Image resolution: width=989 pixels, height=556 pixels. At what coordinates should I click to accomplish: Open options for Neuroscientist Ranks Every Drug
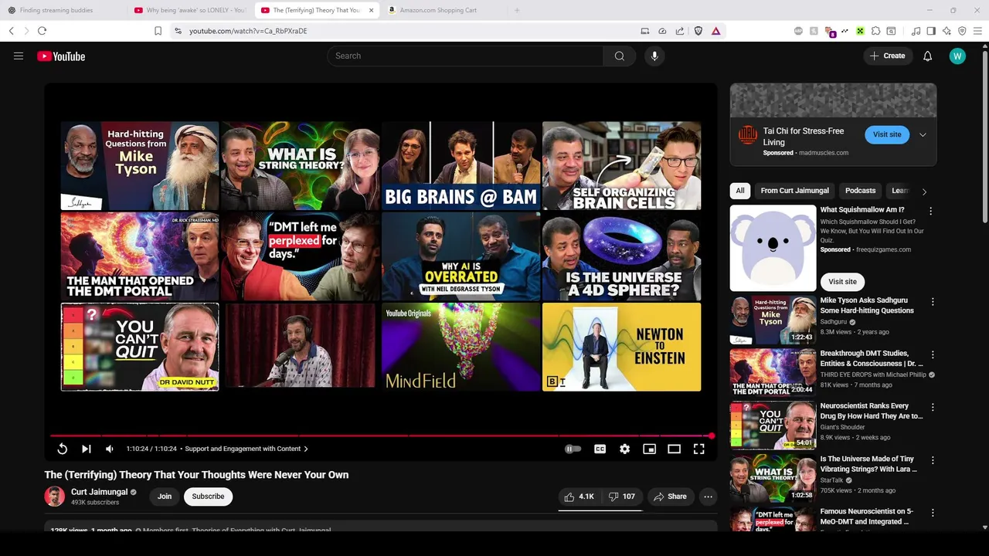click(933, 407)
